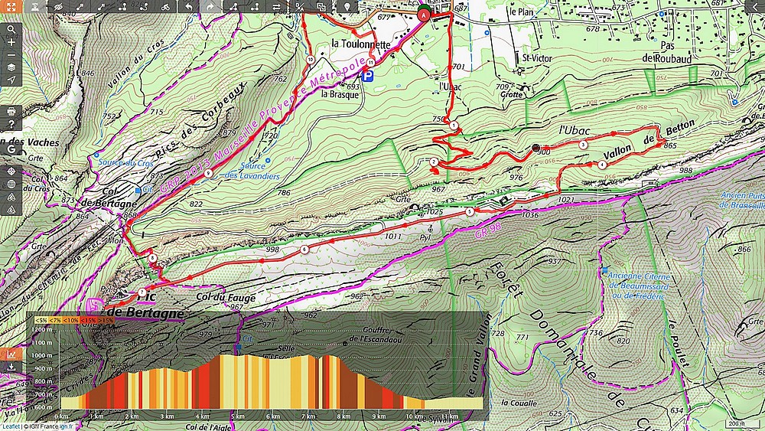765x431 pixels.
Task: Click waypoint marker 11 near la Toulonnette
Action: (x=371, y=63)
